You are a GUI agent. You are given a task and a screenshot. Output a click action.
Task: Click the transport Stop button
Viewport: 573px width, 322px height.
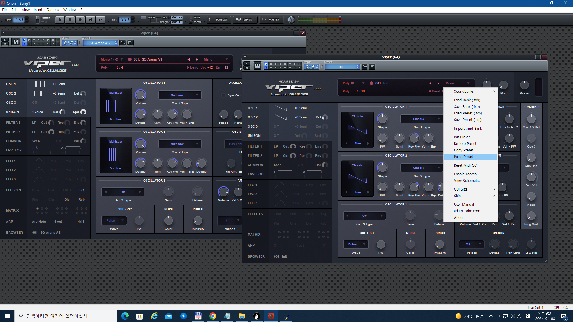tap(70, 20)
